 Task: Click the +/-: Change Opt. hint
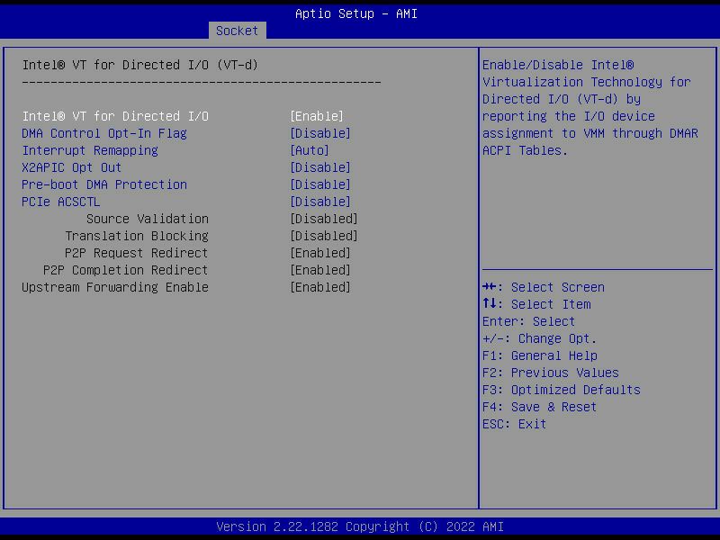(x=539, y=339)
